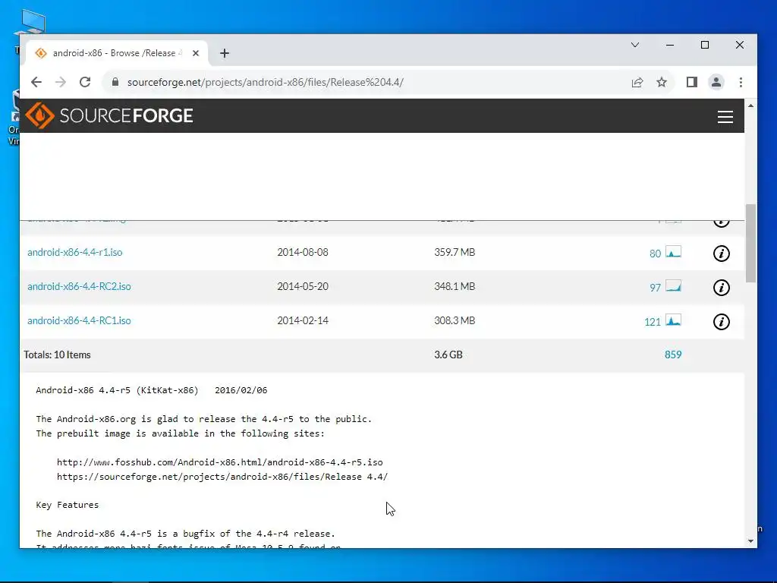Expand the tab search dropdown
This screenshot has width=777, height=583.
click(x=635, y=45)
